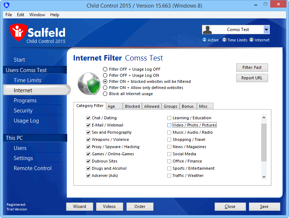Screen dimensions: 289x218
Task: Switch to the Misc tab
Action: (205, 106)
